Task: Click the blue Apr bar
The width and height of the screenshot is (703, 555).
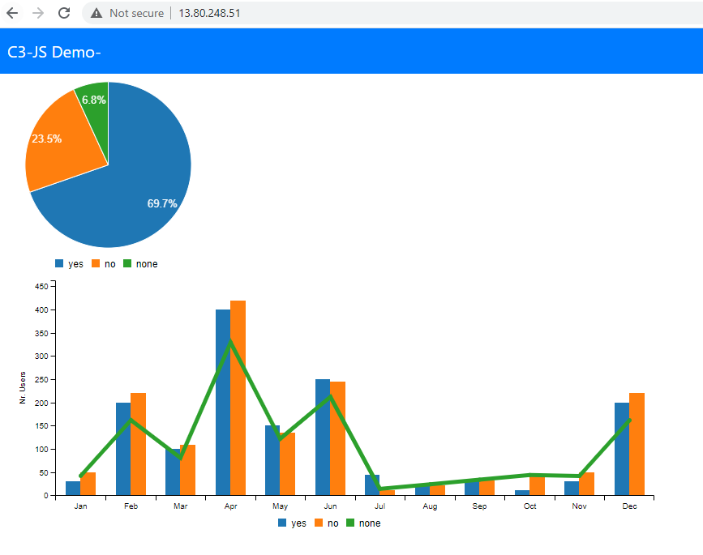Action: (x=222, y=402)
